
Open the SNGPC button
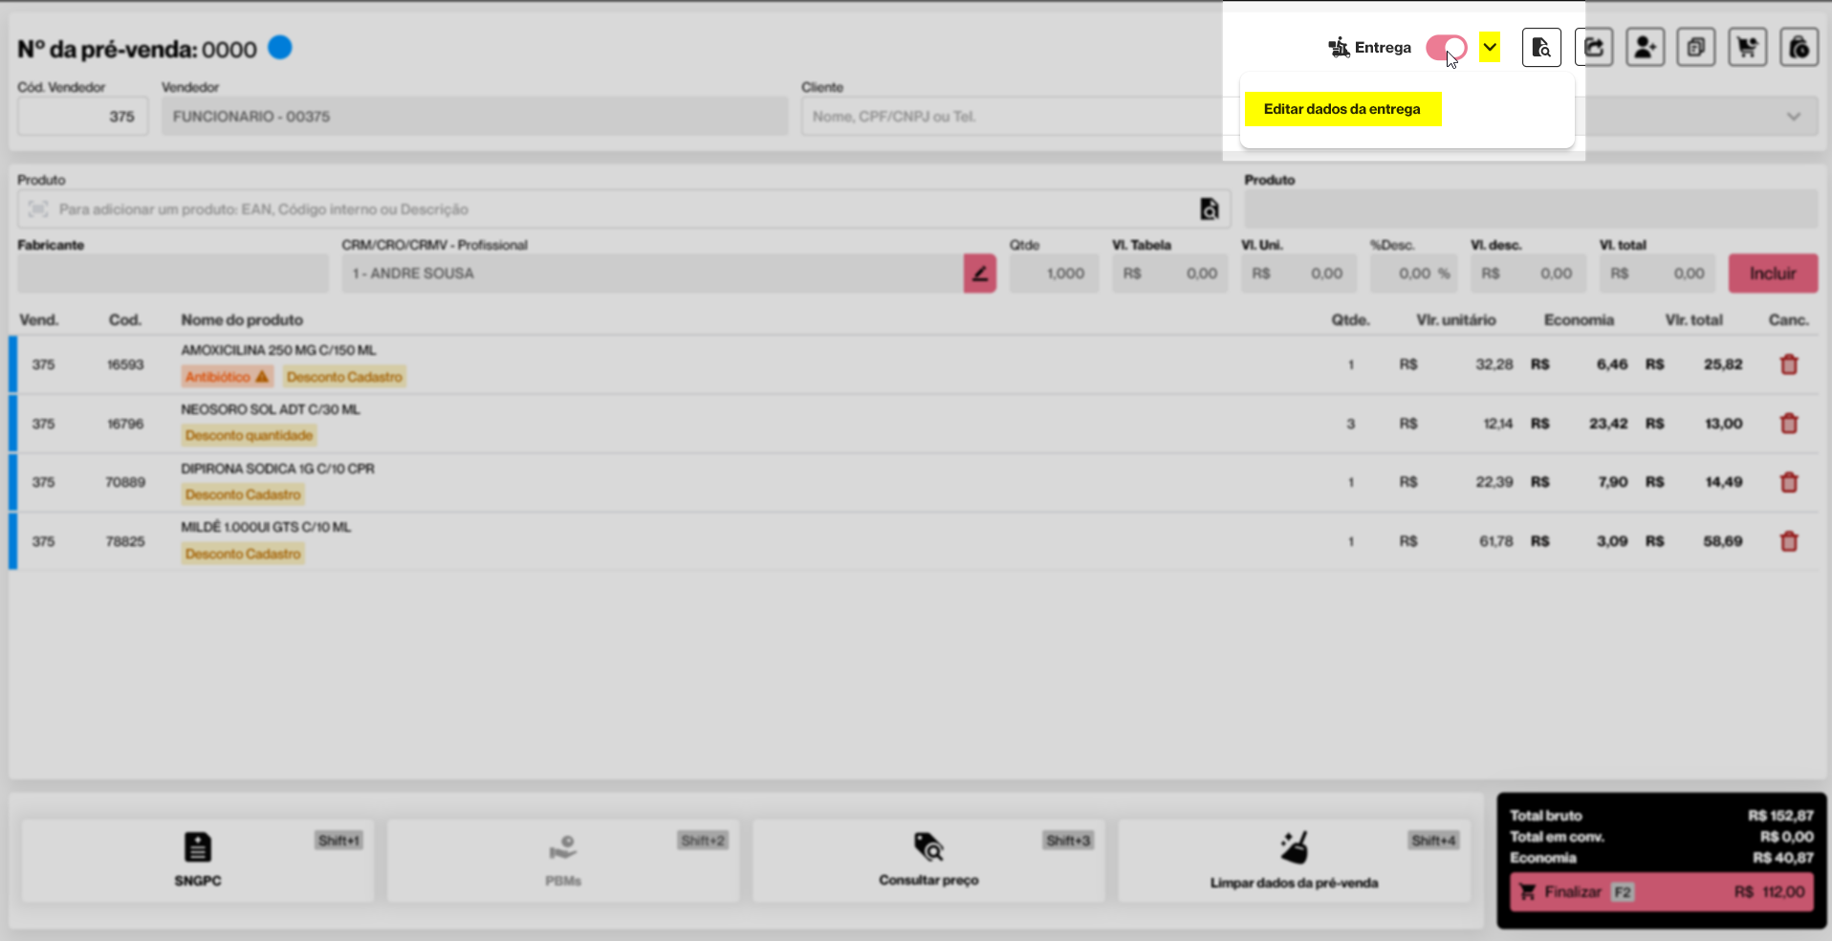point(198,860)
